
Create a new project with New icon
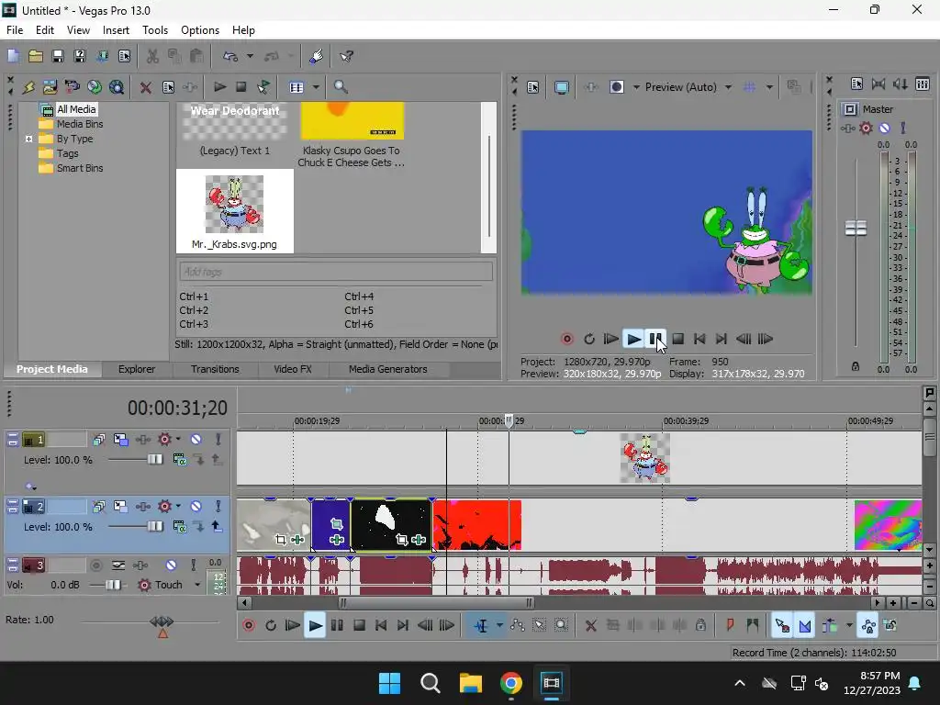coord(13,56)
